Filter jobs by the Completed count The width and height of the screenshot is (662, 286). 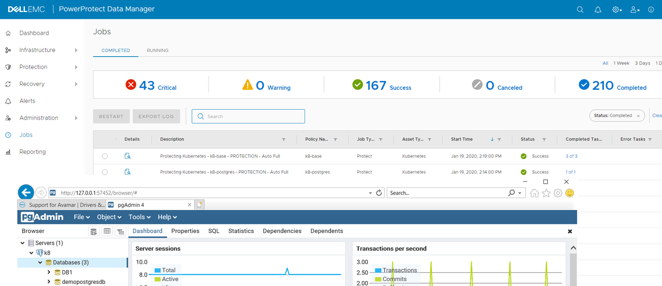tap(612, 85)
